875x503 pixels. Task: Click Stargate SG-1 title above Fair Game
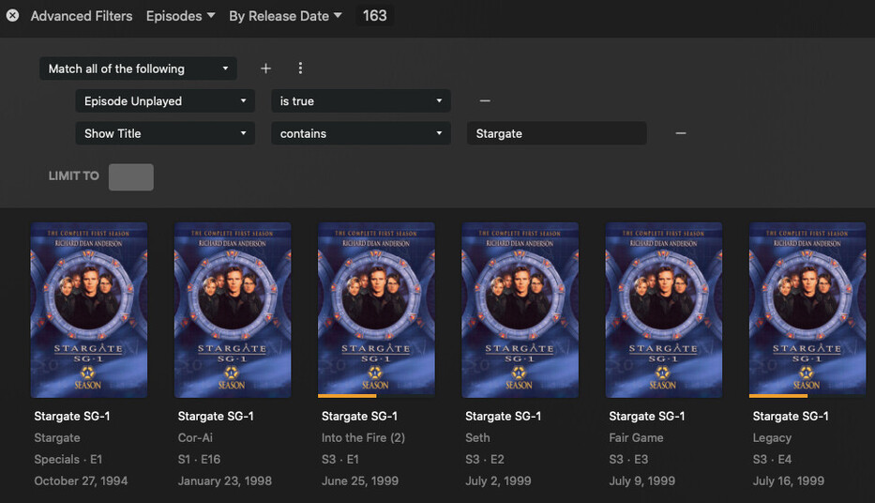(647, 416)
